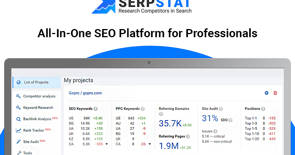Open Rank Tracker beta section
Viewport: 295px width, 155px height.
pyautogui.click(x=36, y=130)
